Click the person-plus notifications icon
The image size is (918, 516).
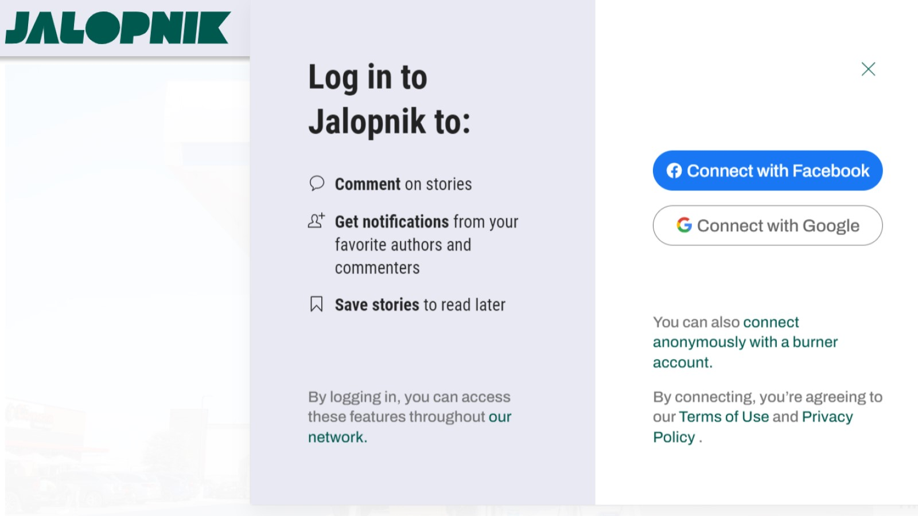click(316, 221)
